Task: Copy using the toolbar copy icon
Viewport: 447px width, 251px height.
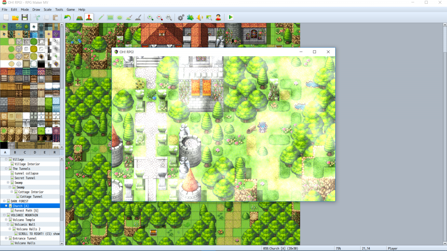Action: 46,17
